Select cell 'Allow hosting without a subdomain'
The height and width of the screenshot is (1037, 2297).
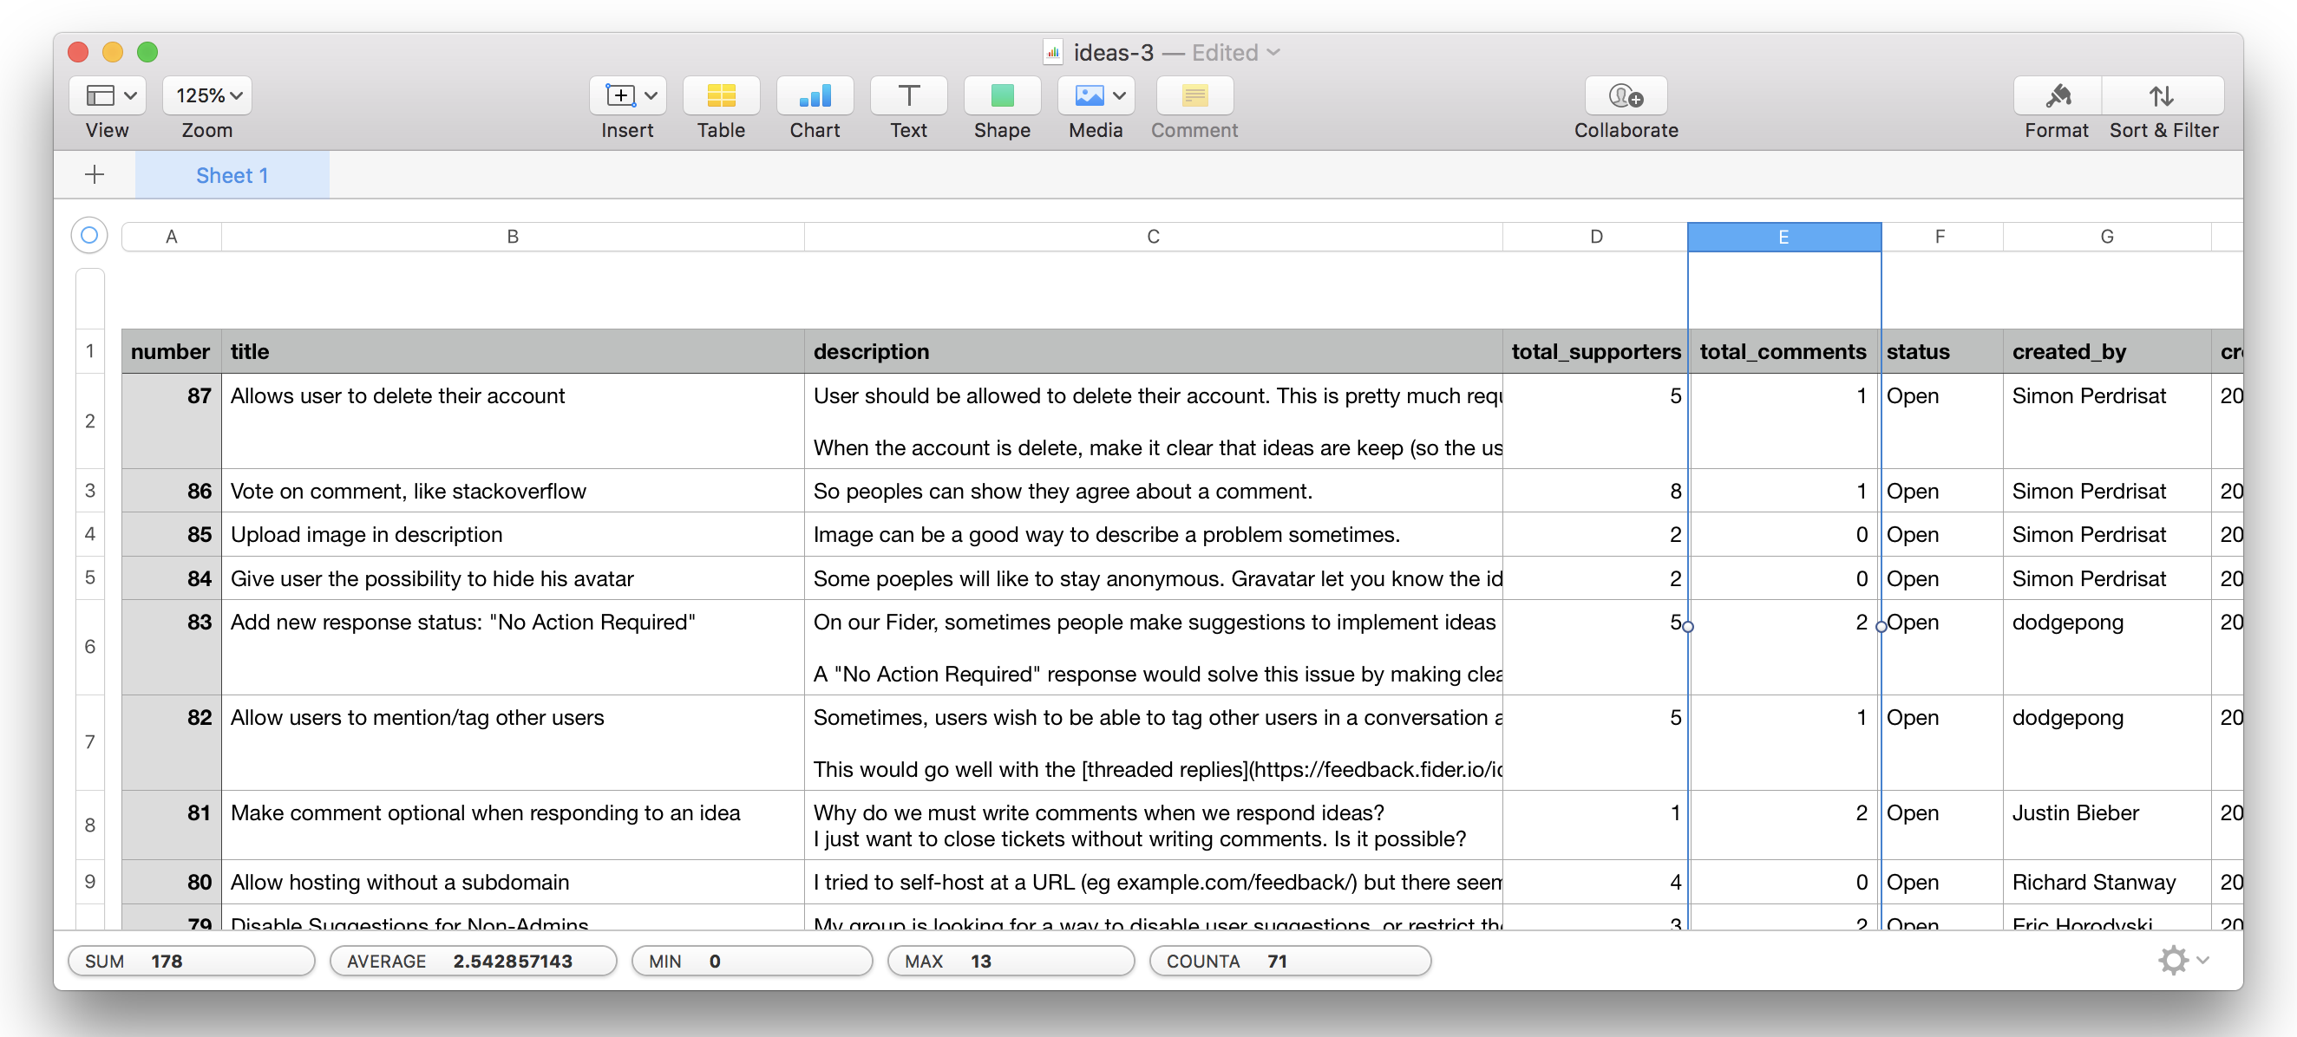512,882
